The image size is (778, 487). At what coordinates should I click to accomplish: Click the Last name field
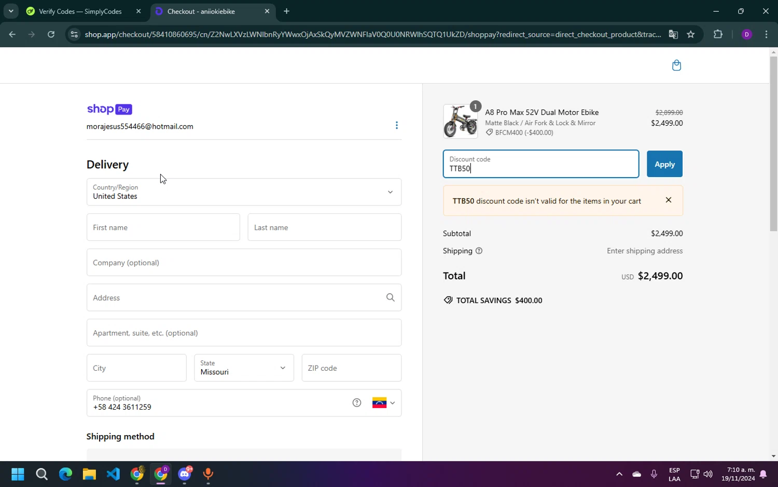click(325, 227)
